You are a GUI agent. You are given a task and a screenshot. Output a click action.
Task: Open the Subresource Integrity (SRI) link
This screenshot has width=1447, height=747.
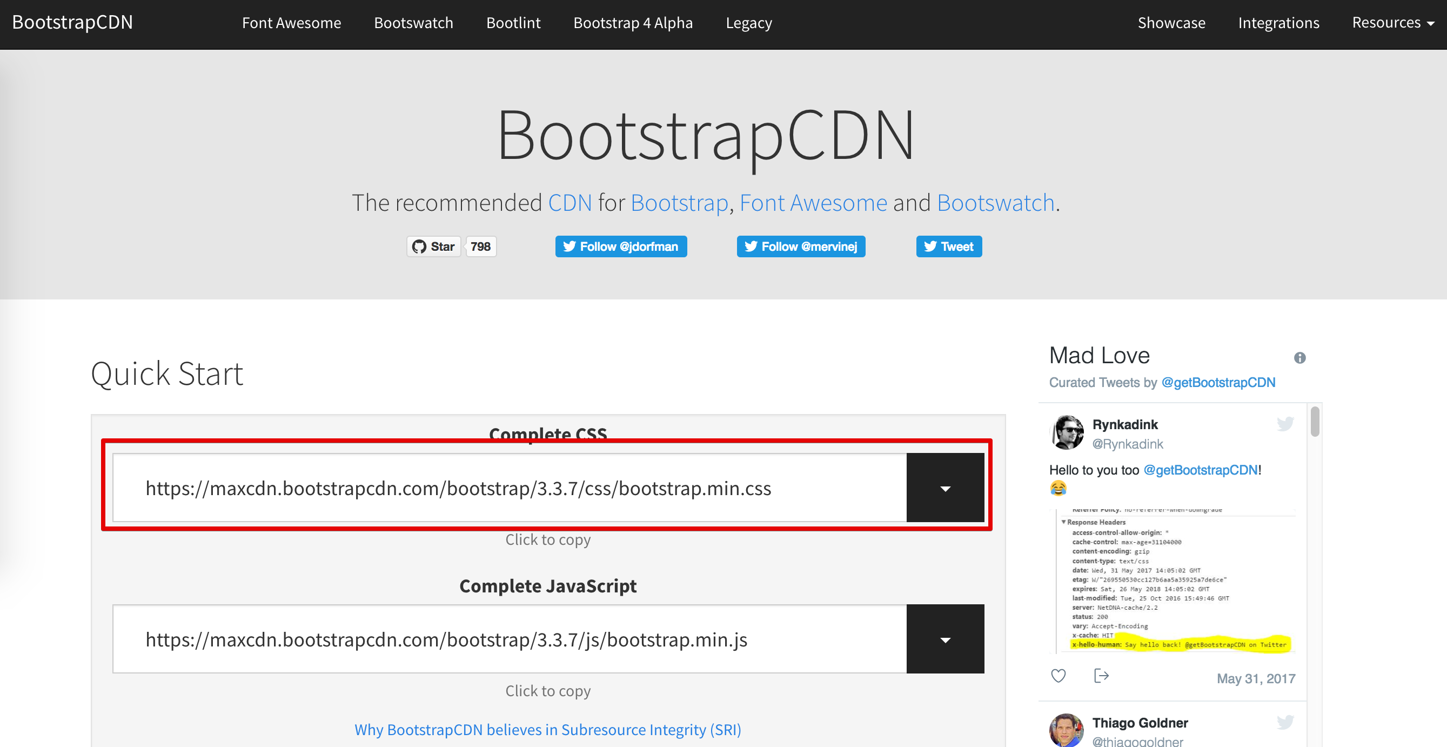point(548,730)
